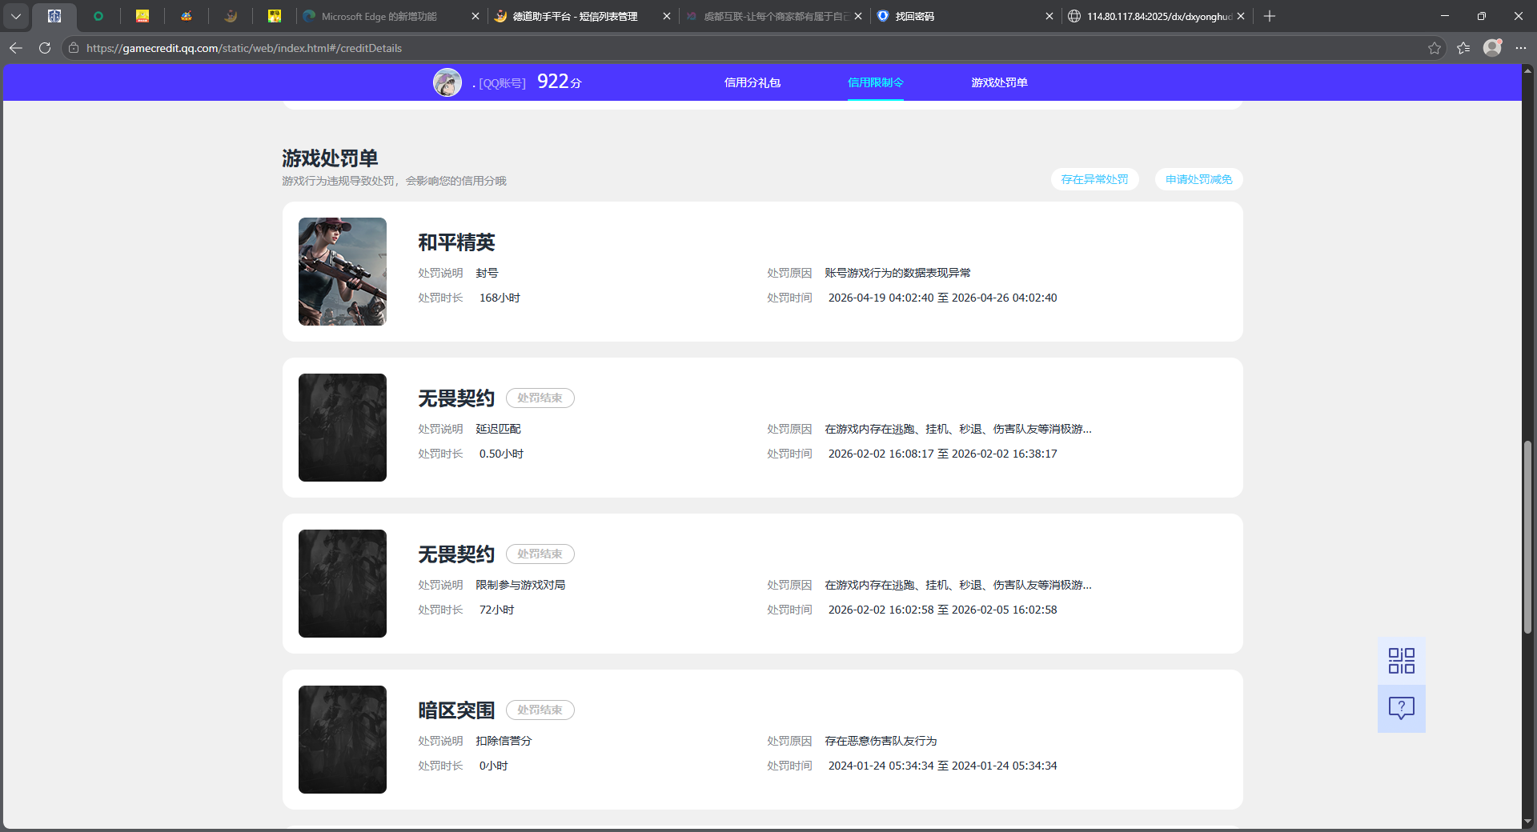Reload the page with refresh icon
Screen dimensions: 1537x832
tap(45, 48)
